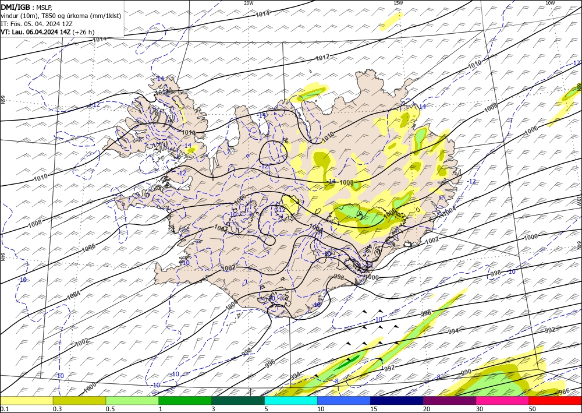Click the legend value '0.5'
The height and width of the screenshot is (413, 582).
[x=110, y=409]
